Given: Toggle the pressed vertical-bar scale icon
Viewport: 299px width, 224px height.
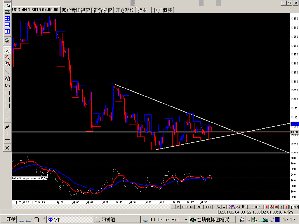Looking at the screenshot, I should click(291, 207).
